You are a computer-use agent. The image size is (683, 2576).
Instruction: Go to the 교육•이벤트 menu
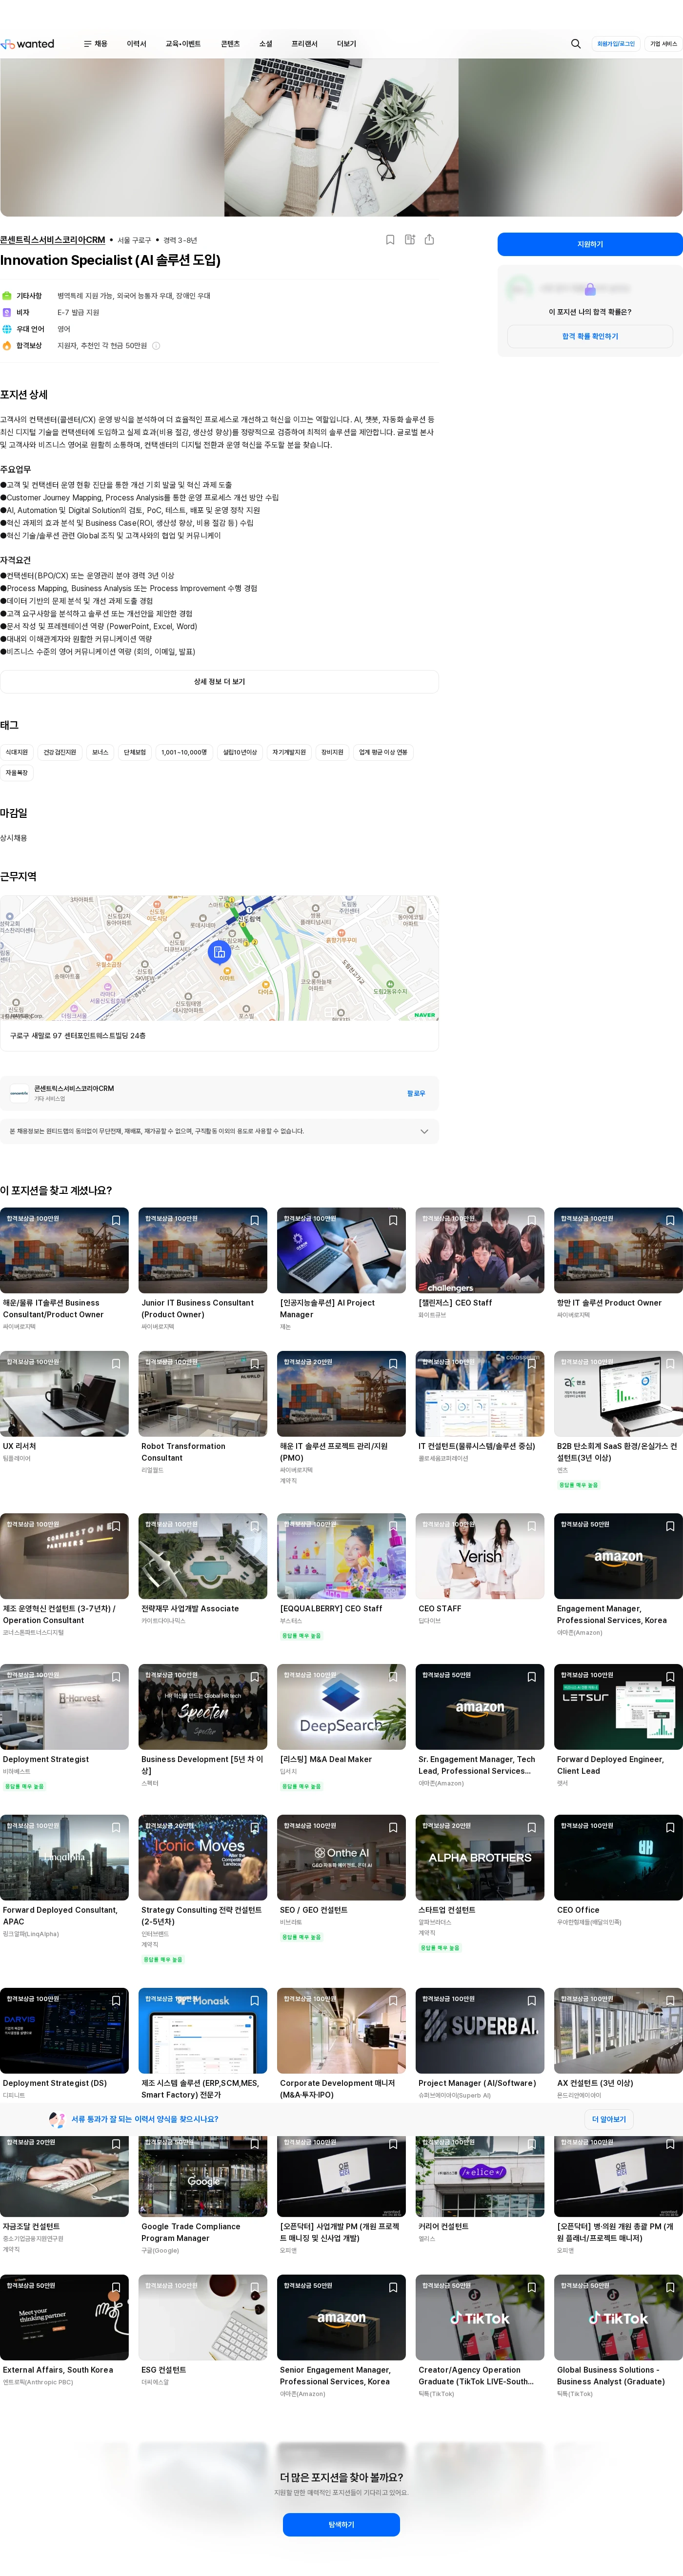[x=183, y=44]
